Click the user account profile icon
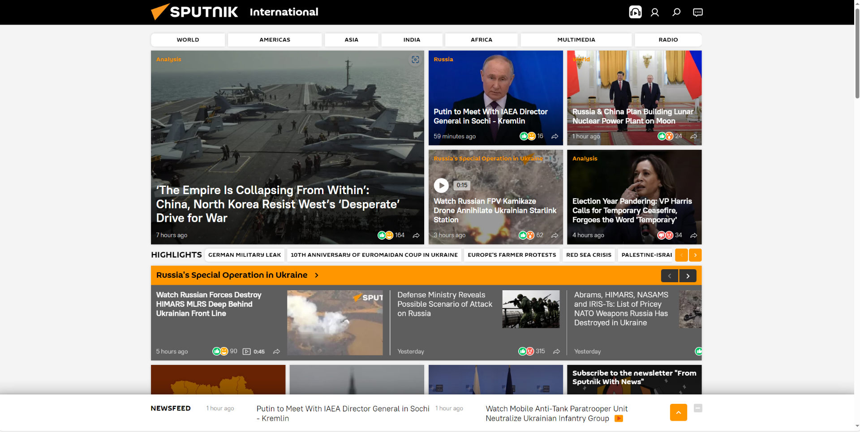The width and height of the screenshot is (860, 432). tap(655, 12)
